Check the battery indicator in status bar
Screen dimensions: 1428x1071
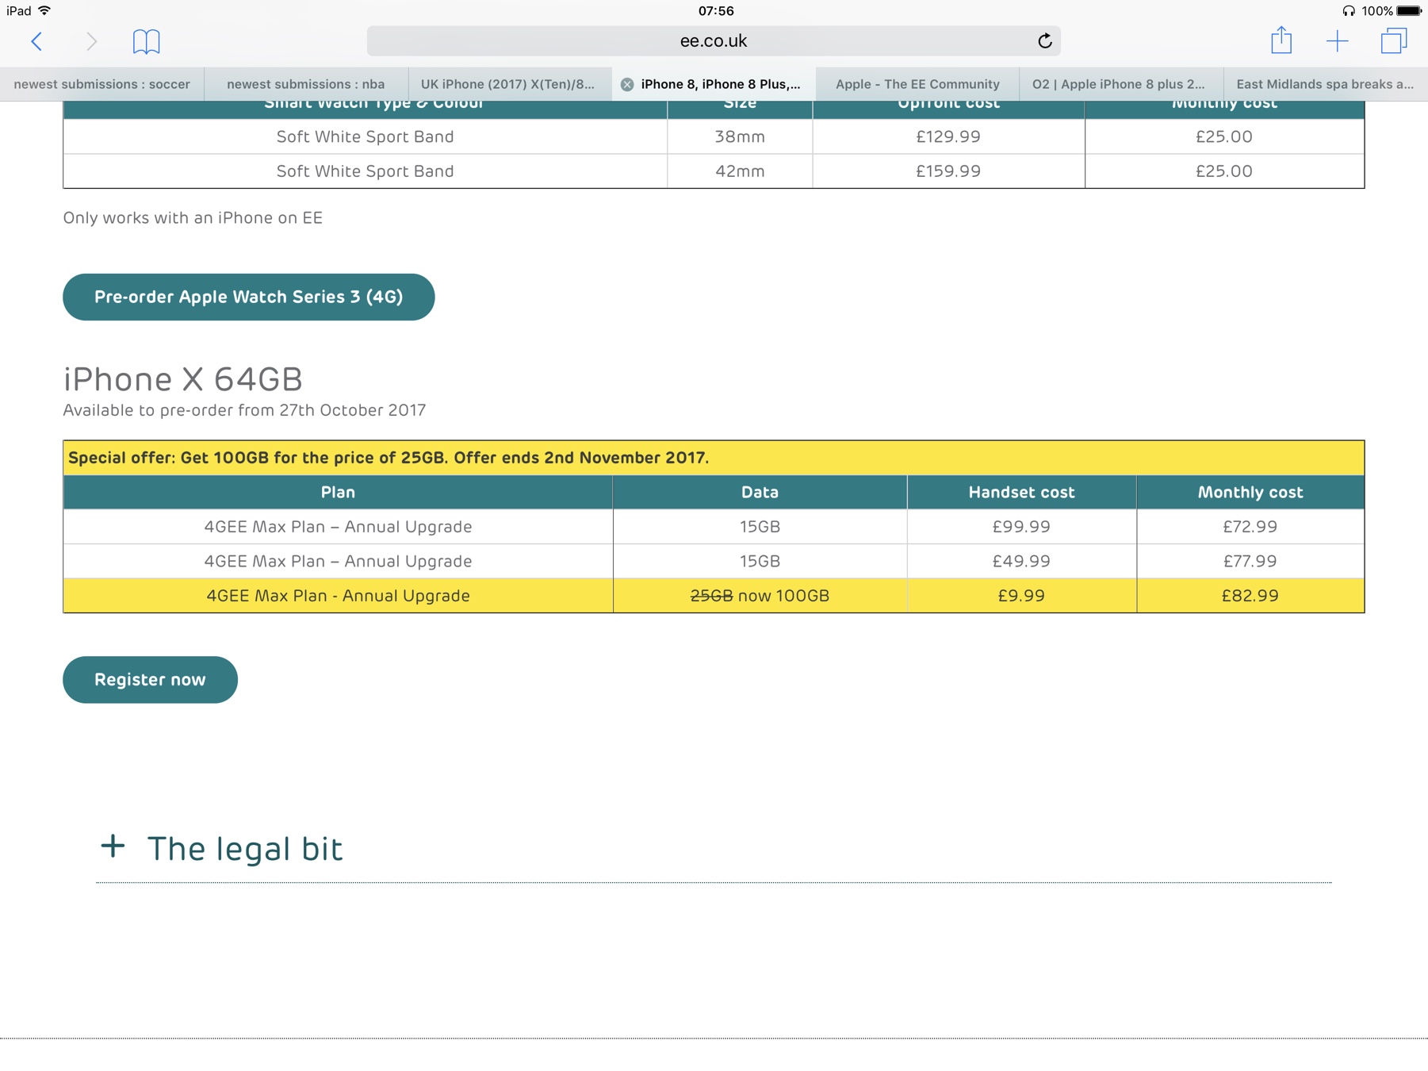point(1409,11)
